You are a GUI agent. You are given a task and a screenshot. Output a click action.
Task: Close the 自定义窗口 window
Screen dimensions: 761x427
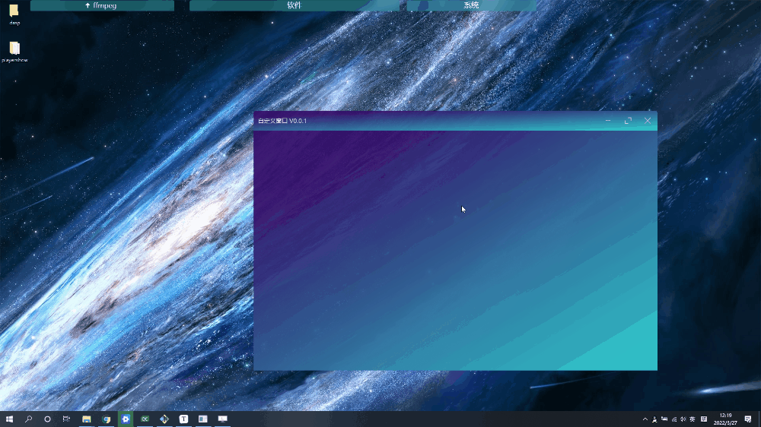pos(648,121)
